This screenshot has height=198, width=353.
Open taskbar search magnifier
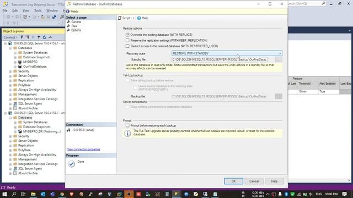[14, 194]
